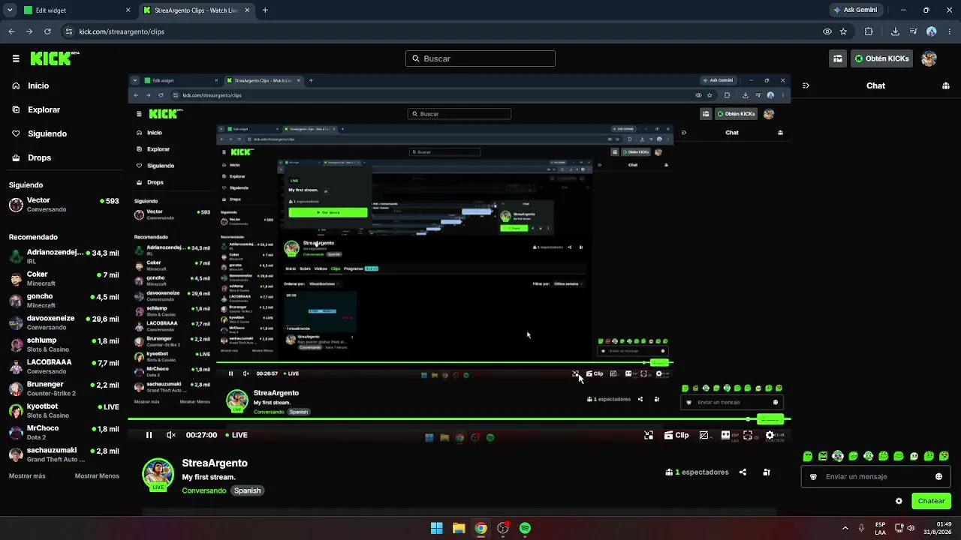Click the Obtén KICKs button
The width and height of the screenshot is (961, 540).
tap(881, 58)
